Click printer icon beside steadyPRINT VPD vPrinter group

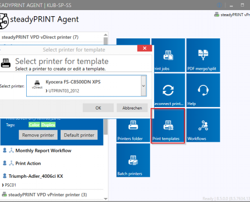coord(5,194)
